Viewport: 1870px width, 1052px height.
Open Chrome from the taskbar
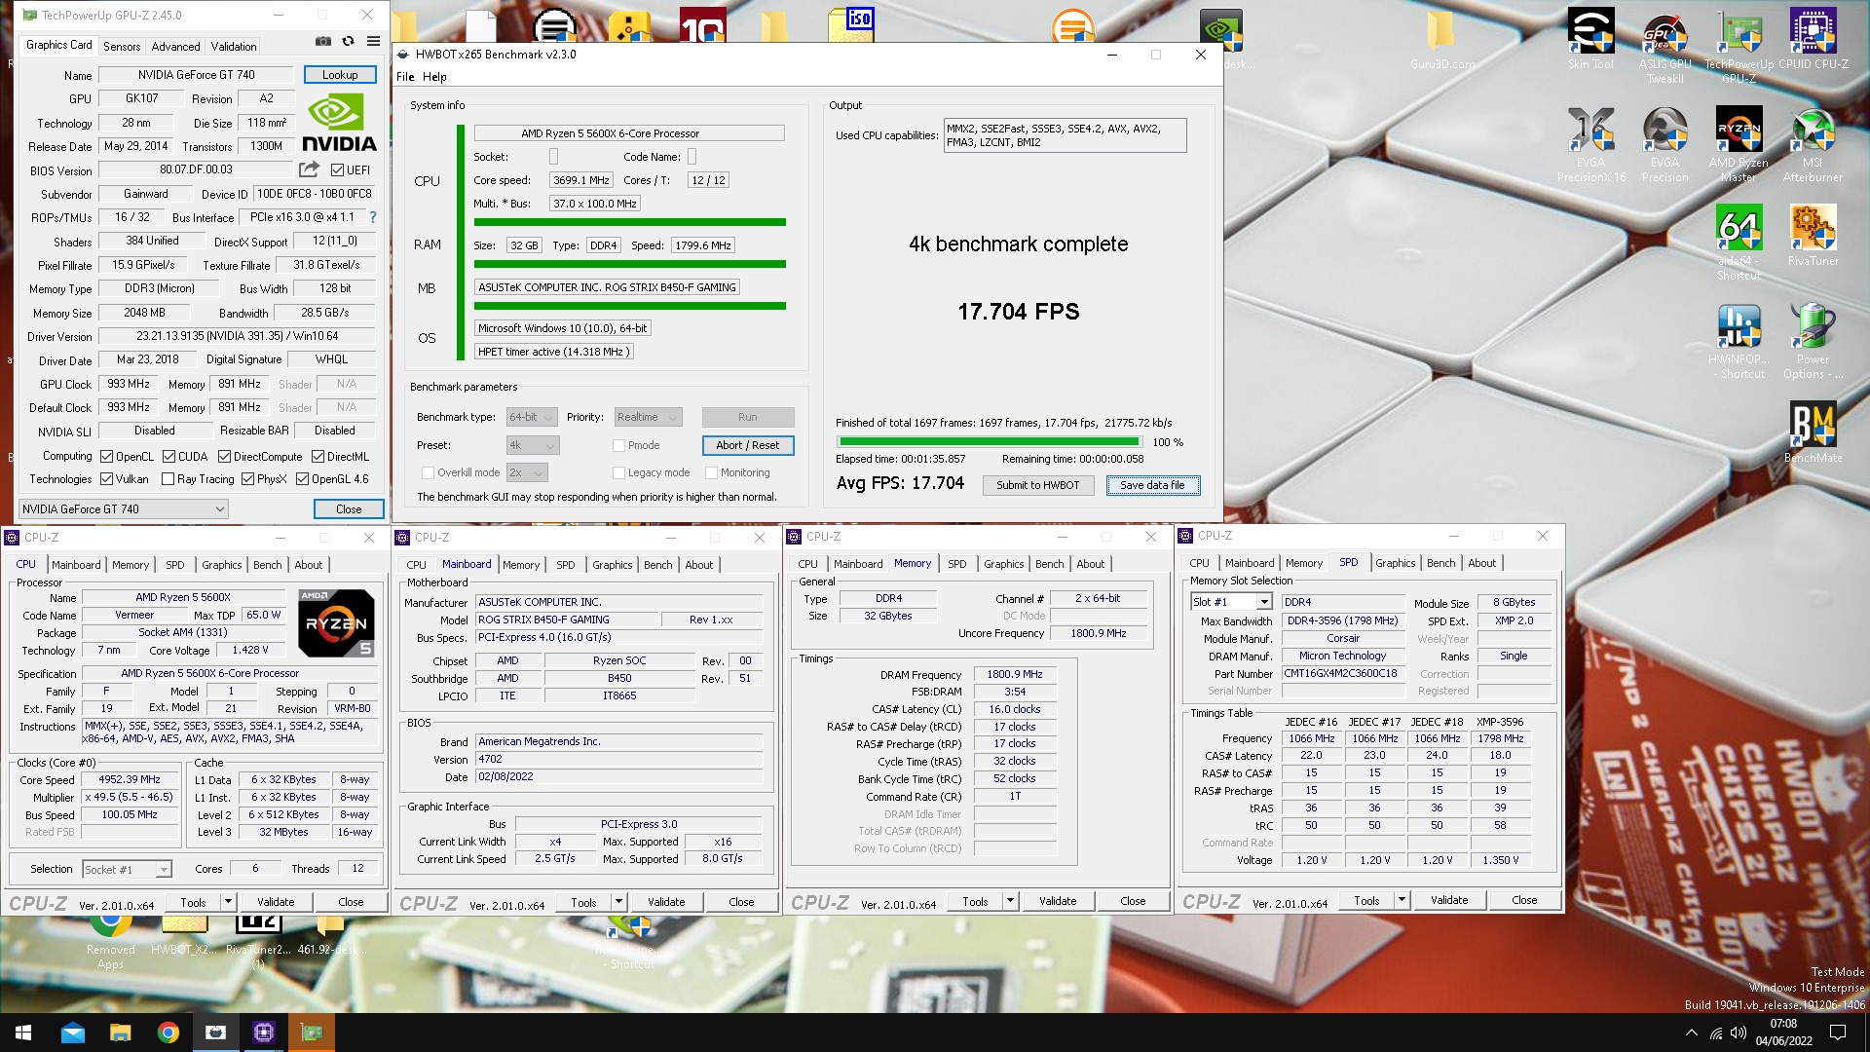168,1033
